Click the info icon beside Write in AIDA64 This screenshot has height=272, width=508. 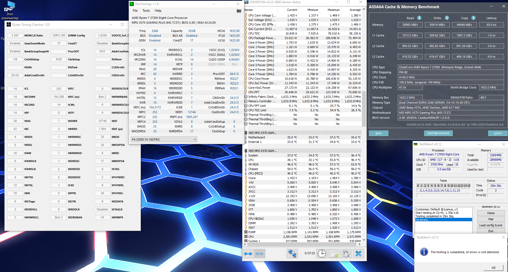point(447,18)
